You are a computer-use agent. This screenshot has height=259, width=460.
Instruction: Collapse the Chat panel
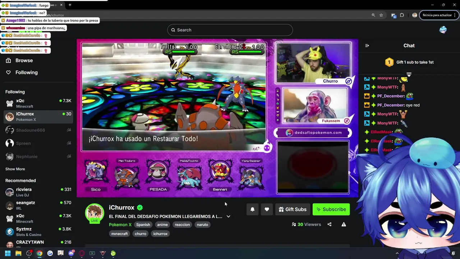point(367,46)
